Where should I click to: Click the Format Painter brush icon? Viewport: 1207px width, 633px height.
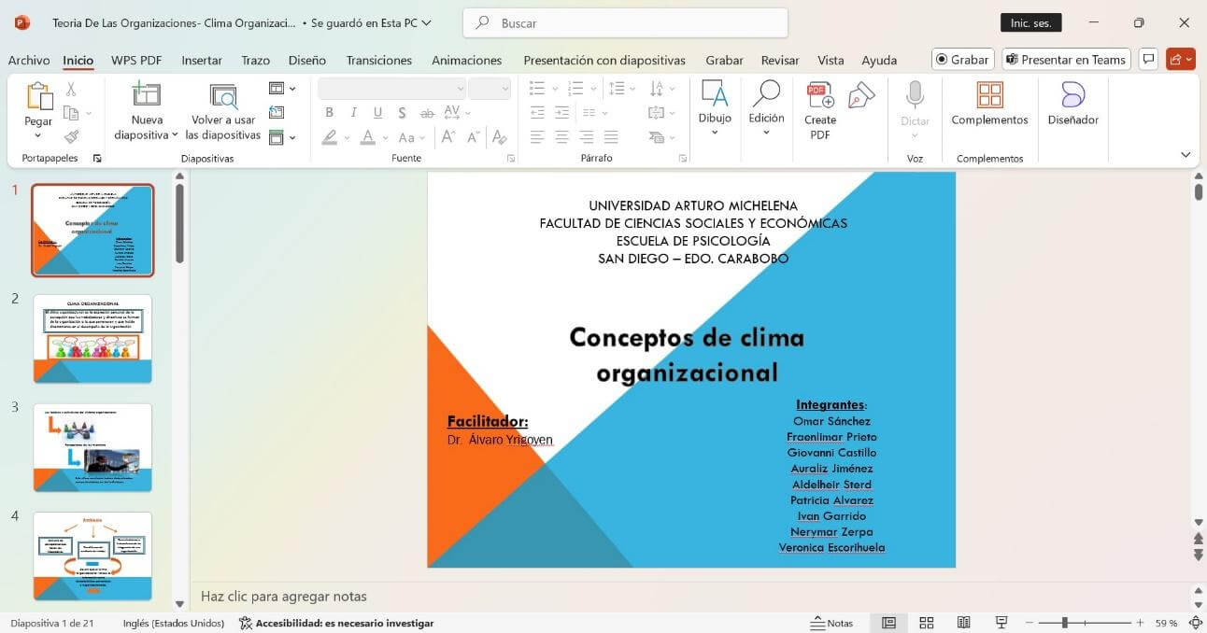tap(71, 136)
